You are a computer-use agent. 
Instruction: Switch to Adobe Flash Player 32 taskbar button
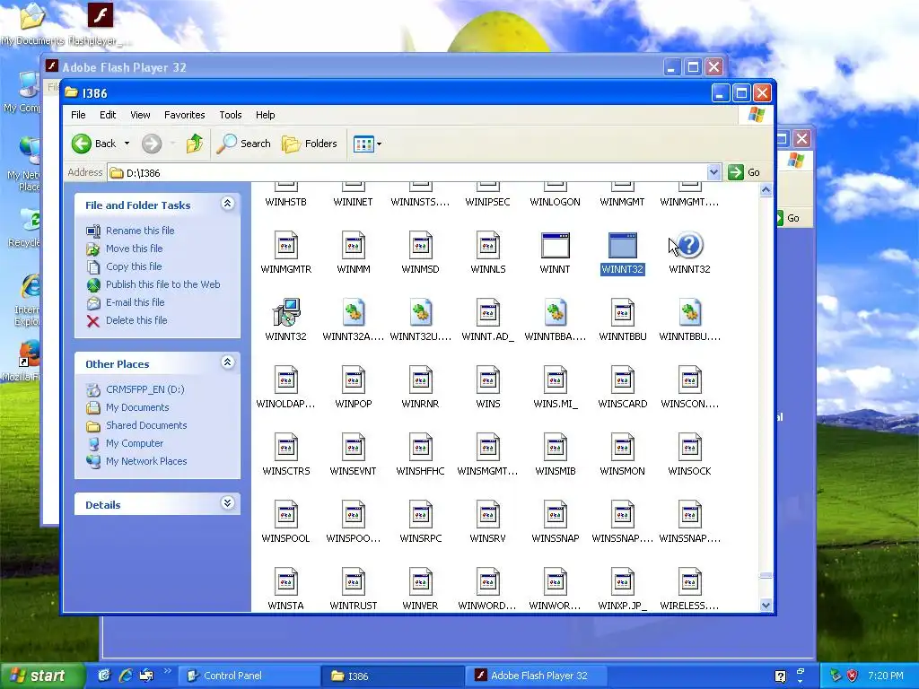coord(537,676)
